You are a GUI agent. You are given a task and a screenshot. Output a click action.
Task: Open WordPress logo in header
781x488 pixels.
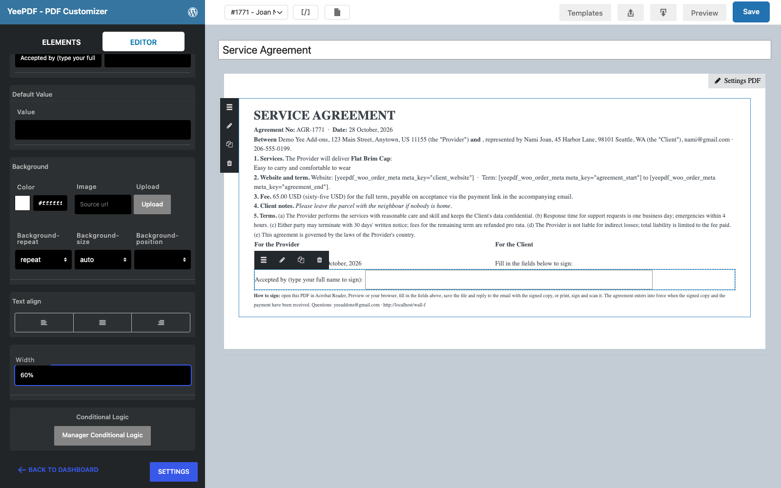193,12
